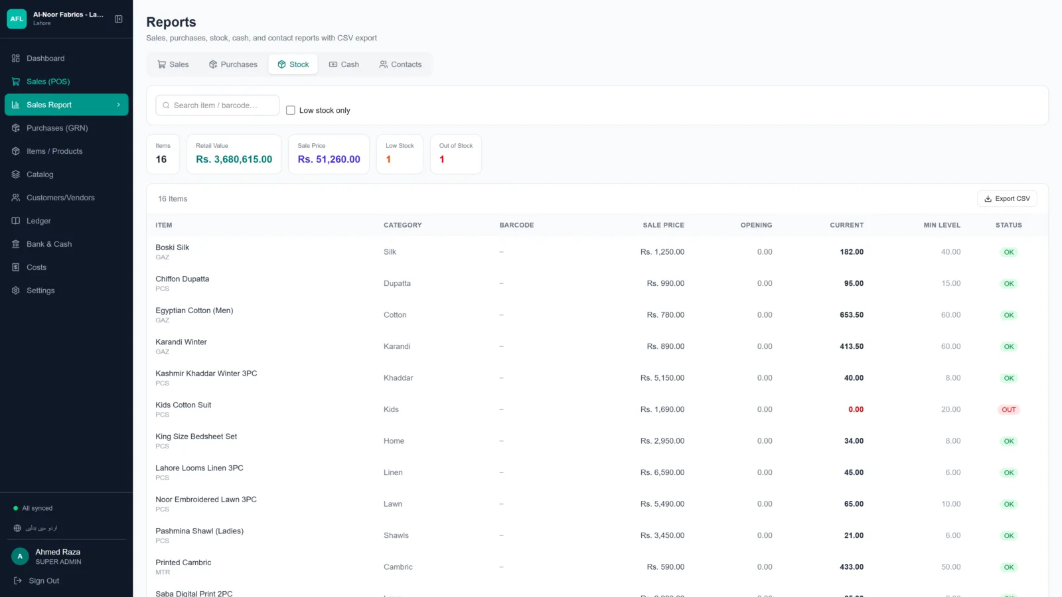Click the OUT status badge for Kids Cotton Suit

point(1008,410)
